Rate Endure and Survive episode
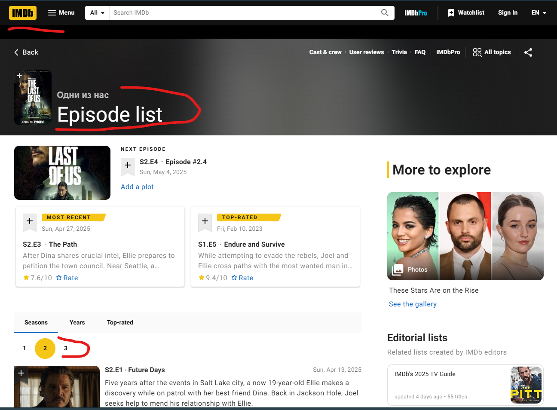The height and width of the screenshot is (410, 557). click(x=242, y=278)
